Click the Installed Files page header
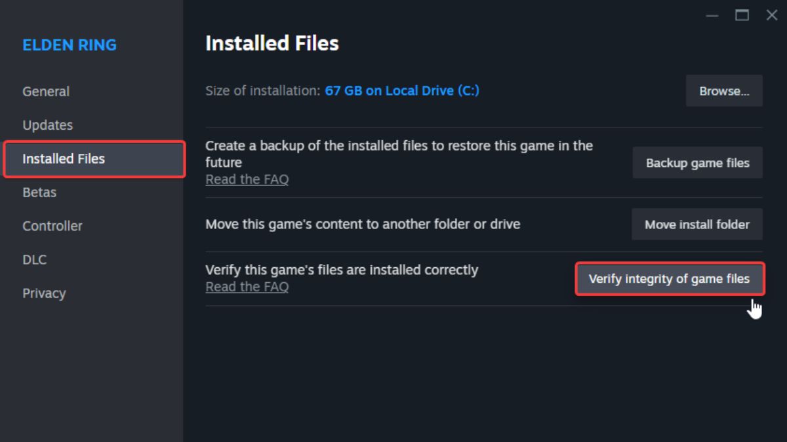 pyautogui.click(x=272, y=43)
